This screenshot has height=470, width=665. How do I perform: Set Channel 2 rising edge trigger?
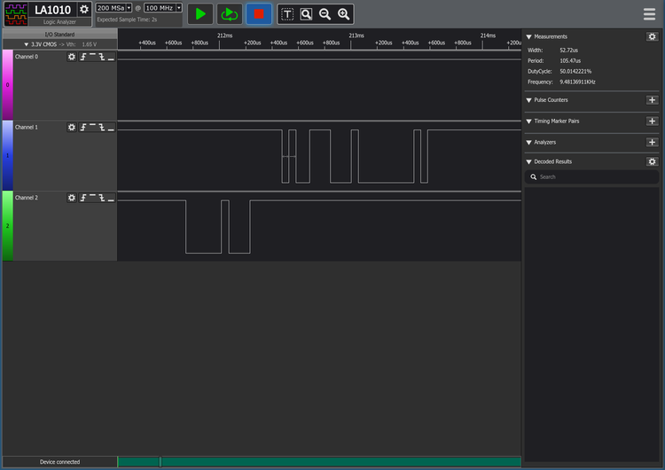click(x=83, y=198)
